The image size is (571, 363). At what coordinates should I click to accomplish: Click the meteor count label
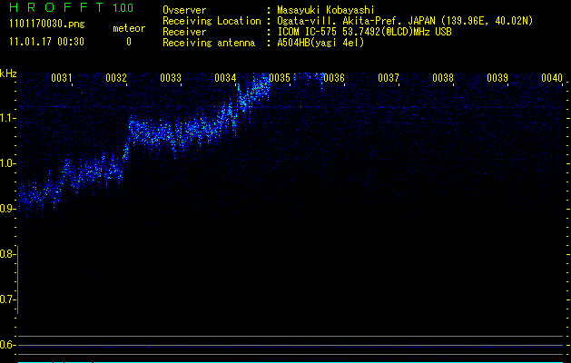coord(129,28)
